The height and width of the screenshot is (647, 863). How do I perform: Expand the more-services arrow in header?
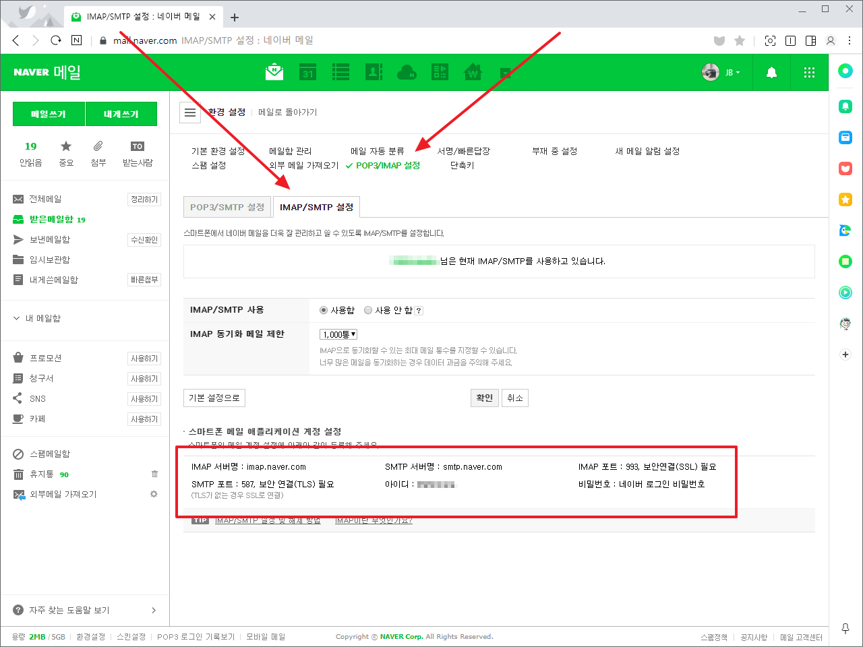[505, 72]
